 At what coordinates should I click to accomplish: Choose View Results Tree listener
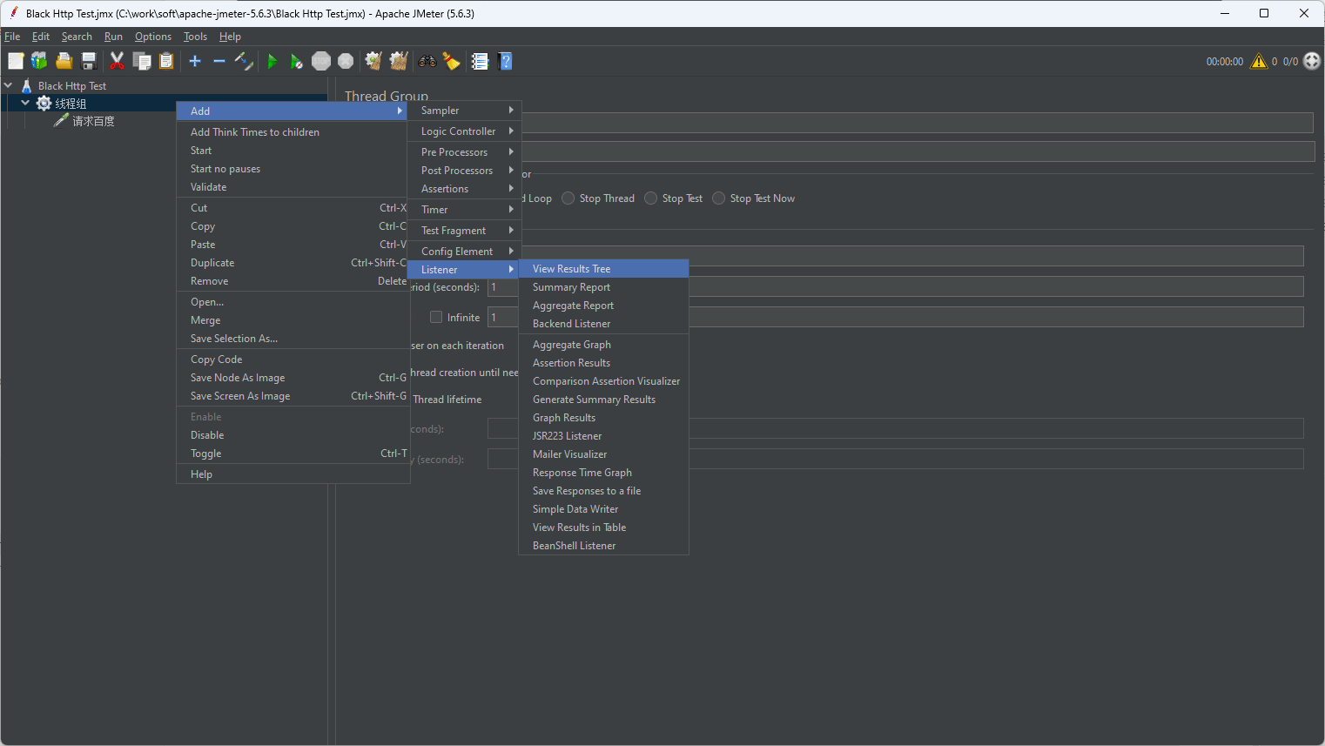[603, 269]
